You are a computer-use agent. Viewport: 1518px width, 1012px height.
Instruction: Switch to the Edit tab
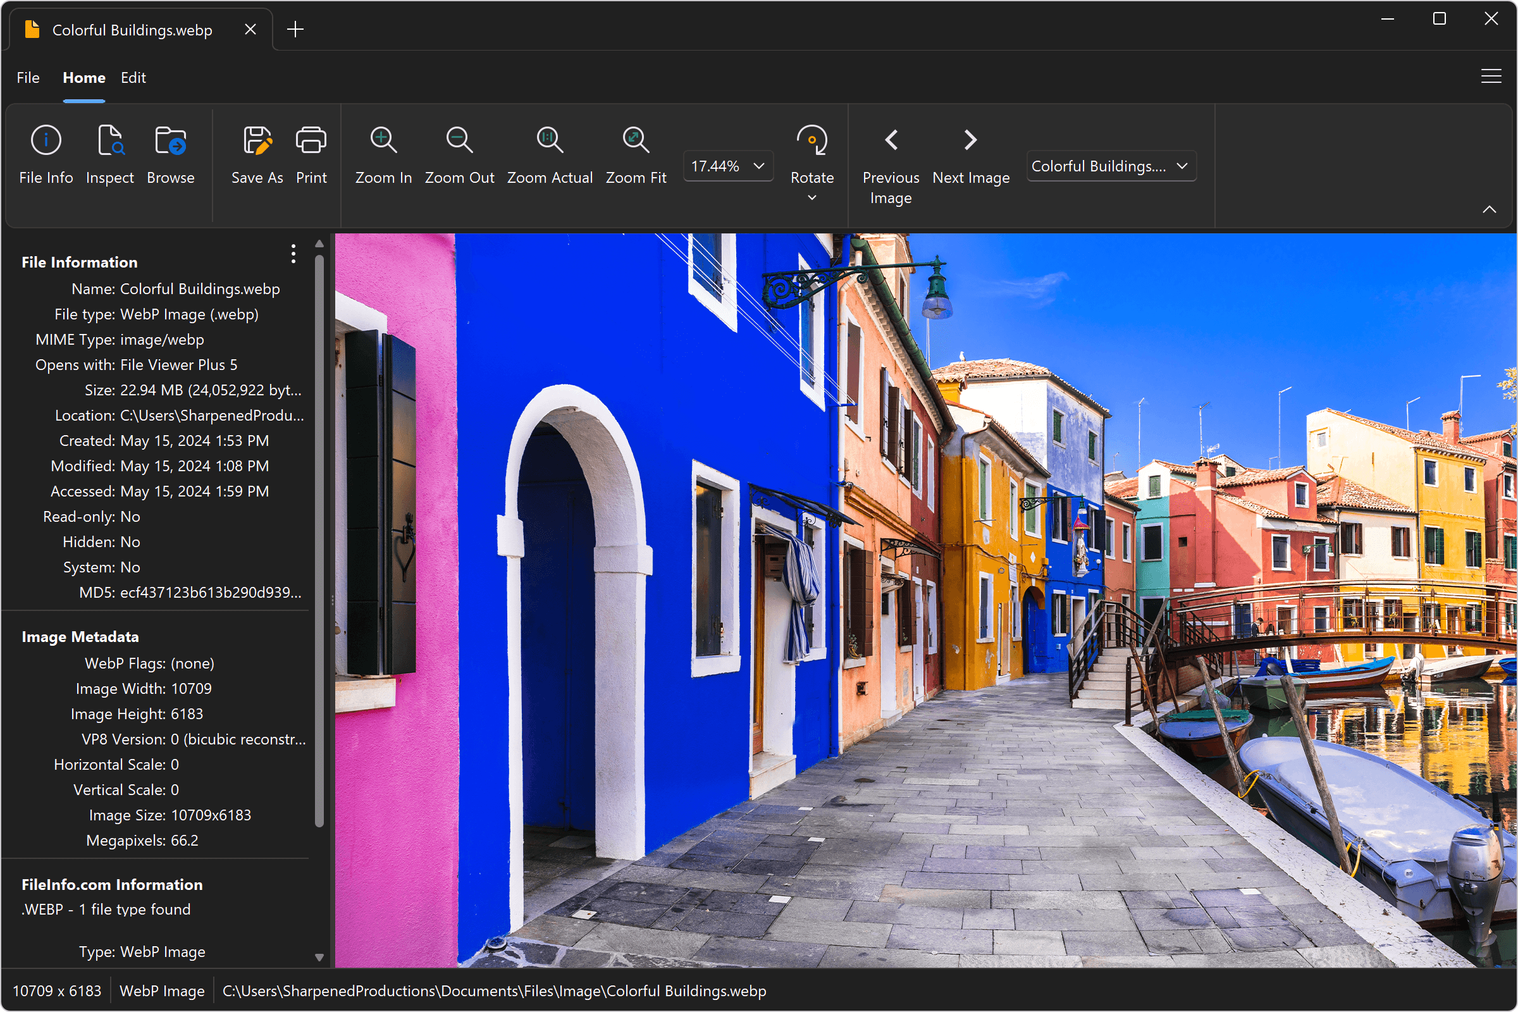(133, 77)
